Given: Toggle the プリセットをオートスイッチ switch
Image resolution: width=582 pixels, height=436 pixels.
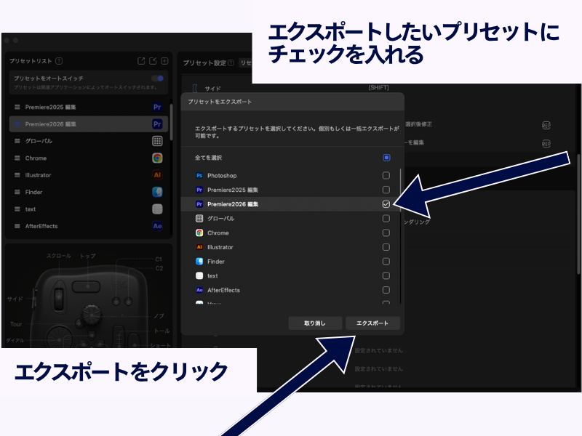Looking at the screenshot, I should tap(157, 78).
